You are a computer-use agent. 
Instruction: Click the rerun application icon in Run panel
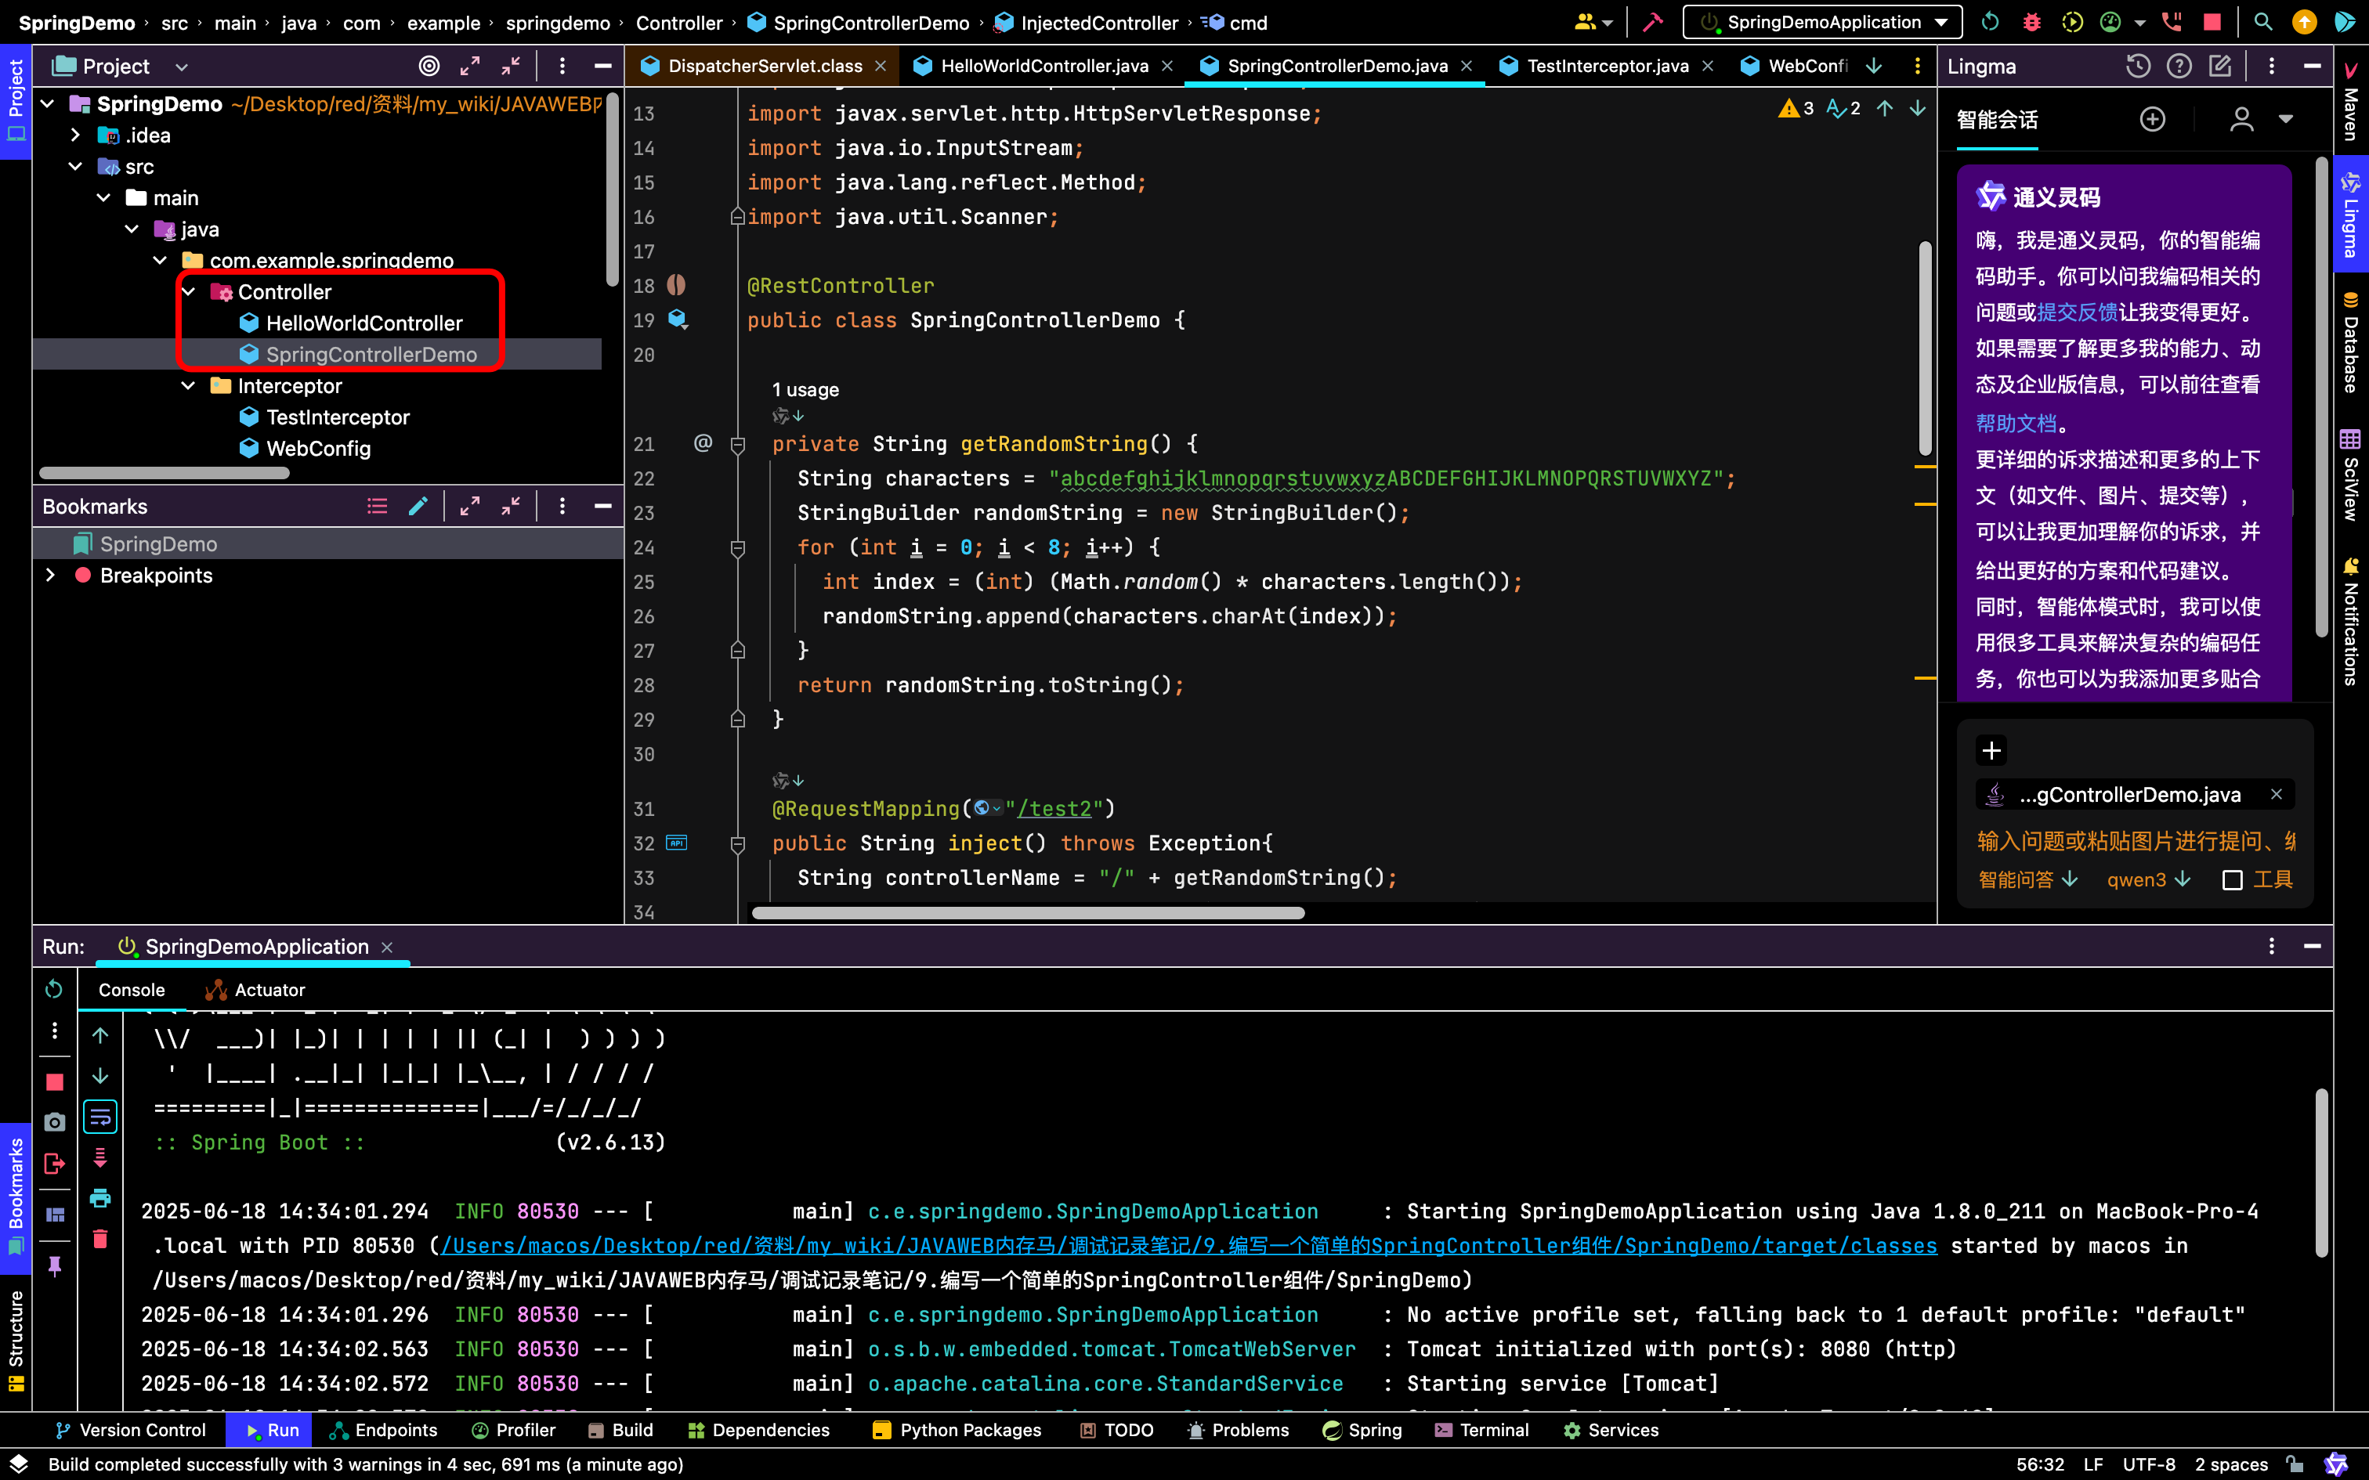coord(54,990)
